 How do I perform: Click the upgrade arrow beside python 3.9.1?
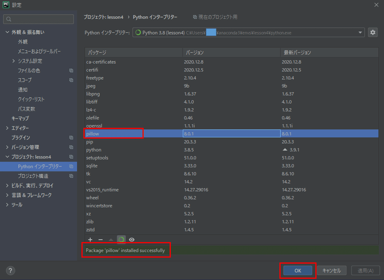point(285,149)
